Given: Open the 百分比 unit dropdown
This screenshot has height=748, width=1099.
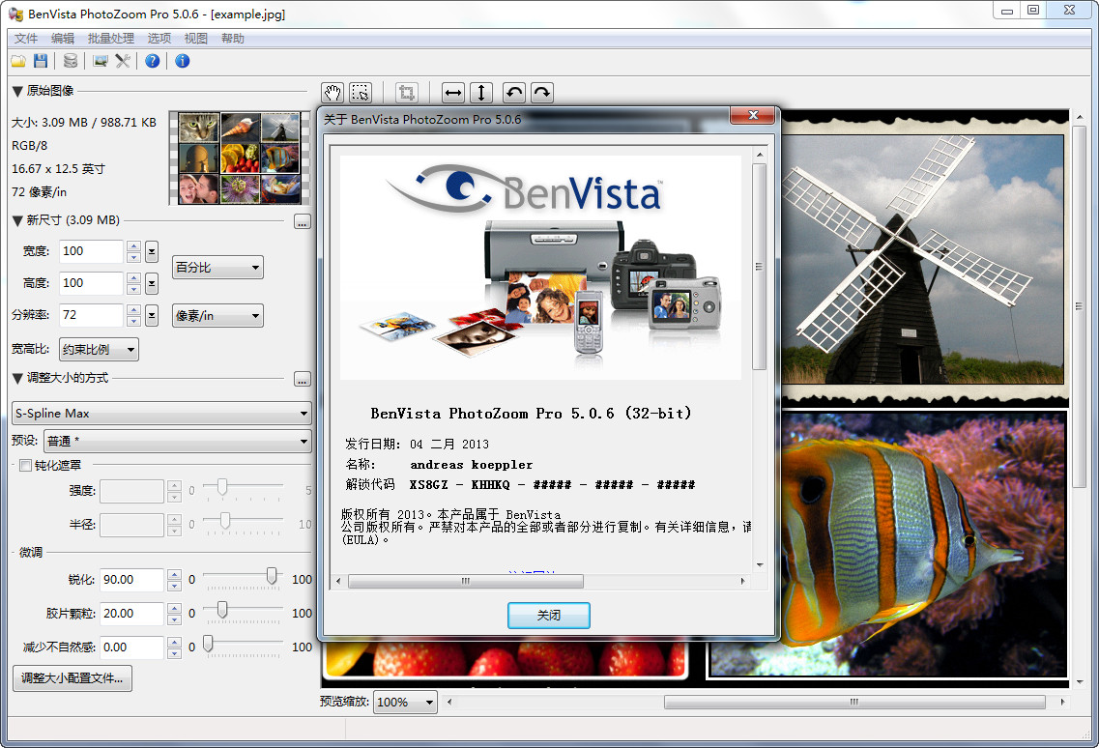Looking at the screenshot, I should click(x=217, y=268).
